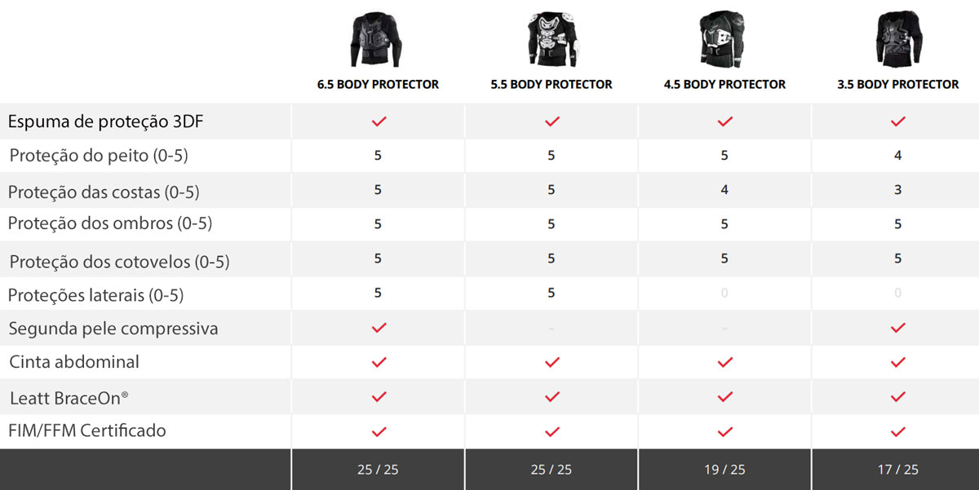This screenshot has width=979, height=490.
Task: Click 5.5 checkmark for Cinta abdominal
Action: (x=552, y=362)
